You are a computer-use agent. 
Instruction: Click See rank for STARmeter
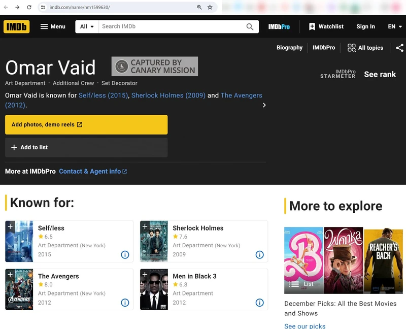coord(380,74)
